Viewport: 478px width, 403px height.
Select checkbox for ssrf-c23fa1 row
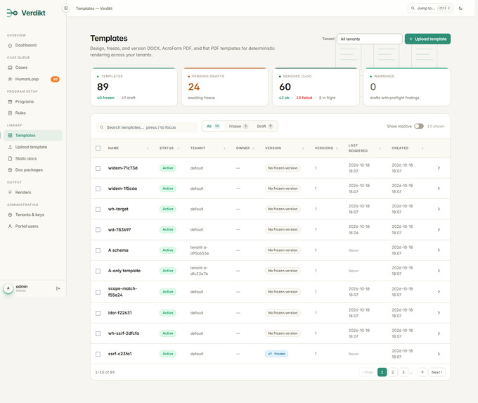click(98, 354)
